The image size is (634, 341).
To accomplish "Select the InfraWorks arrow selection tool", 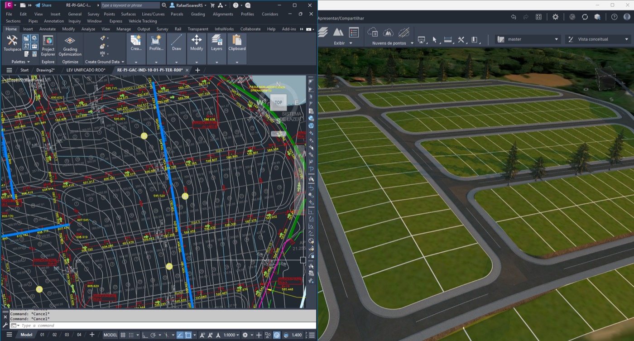I will point(434,40).
